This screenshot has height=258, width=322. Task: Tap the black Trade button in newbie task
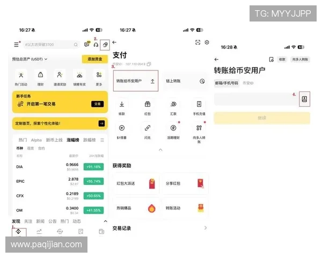click(97, 104)
